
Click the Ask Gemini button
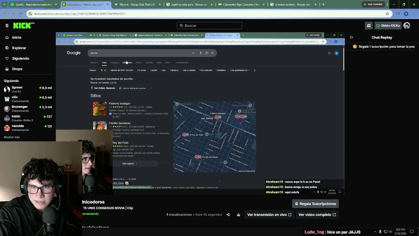(x=373, y=5)
